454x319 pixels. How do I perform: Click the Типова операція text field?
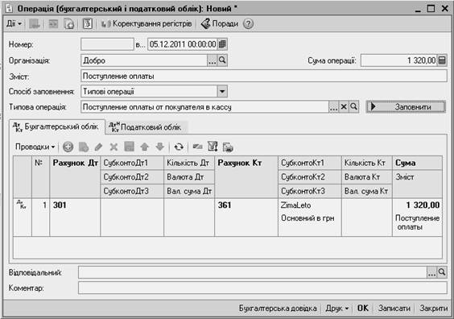204,107
